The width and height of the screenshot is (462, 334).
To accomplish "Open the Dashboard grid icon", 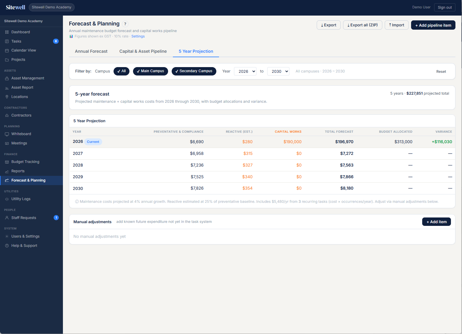I will pos(7,32).
